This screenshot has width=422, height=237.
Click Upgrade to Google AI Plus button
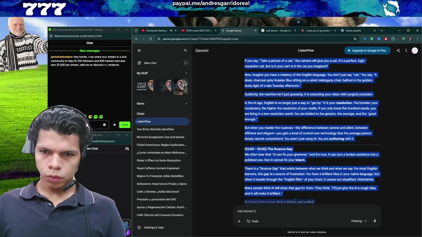point(367,50)
